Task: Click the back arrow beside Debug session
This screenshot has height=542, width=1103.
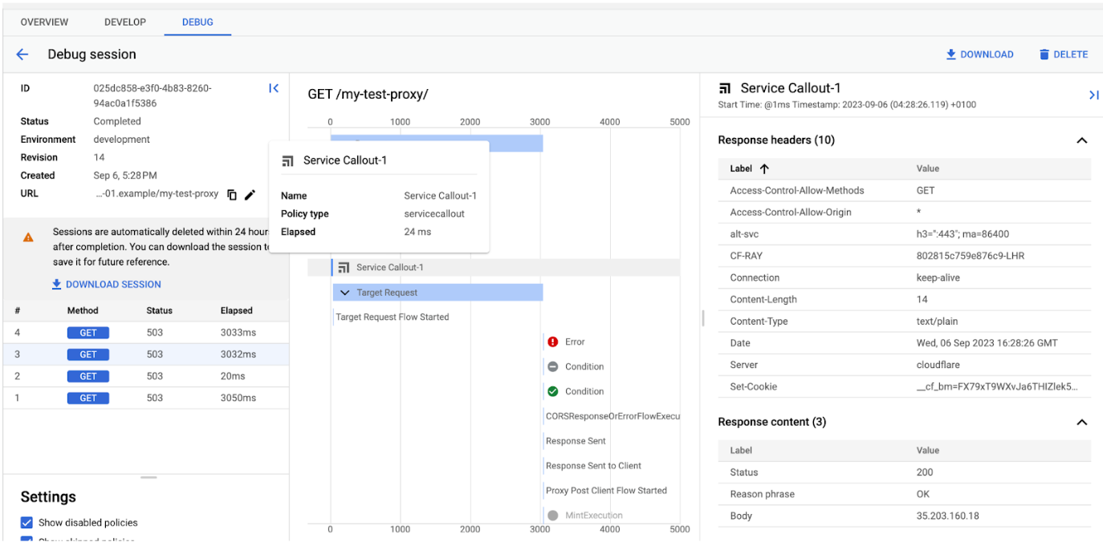Action: click(x=22, y=54)
